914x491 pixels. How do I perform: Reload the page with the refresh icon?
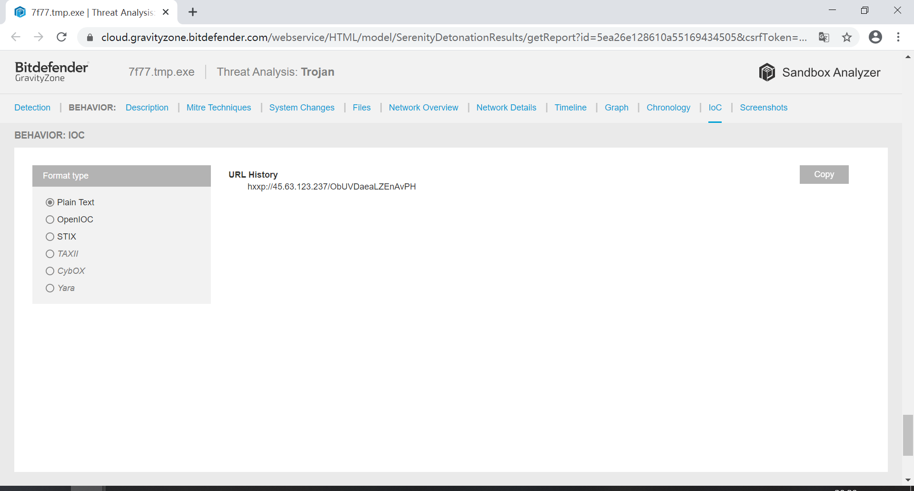coord(61,37)
